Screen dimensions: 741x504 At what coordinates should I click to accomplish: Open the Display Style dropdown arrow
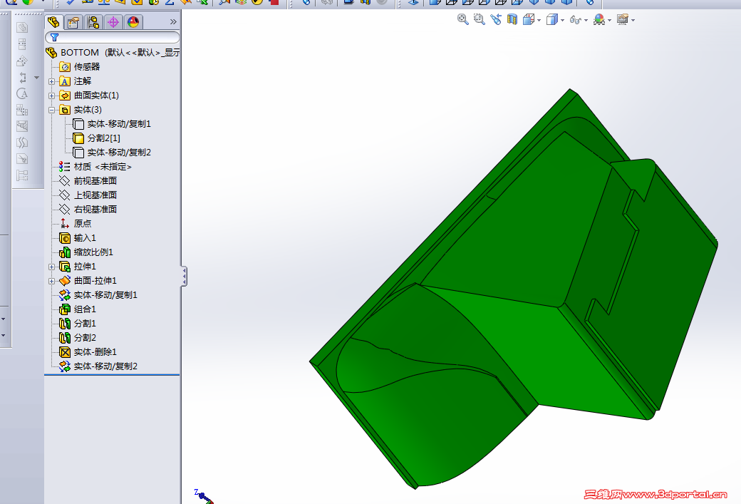click(562, 21)
